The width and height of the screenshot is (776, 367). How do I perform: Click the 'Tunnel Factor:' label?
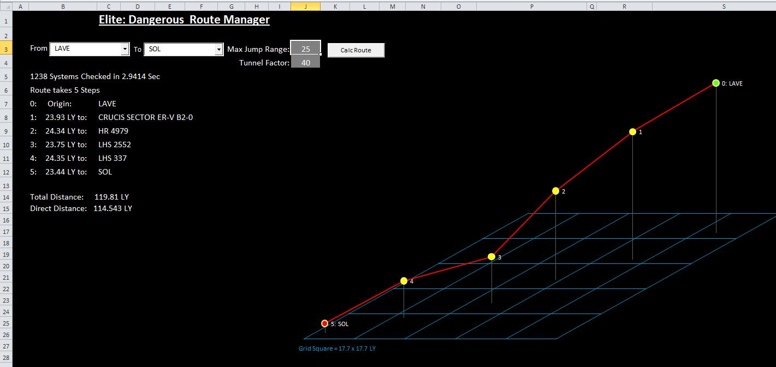click(264, 63)
